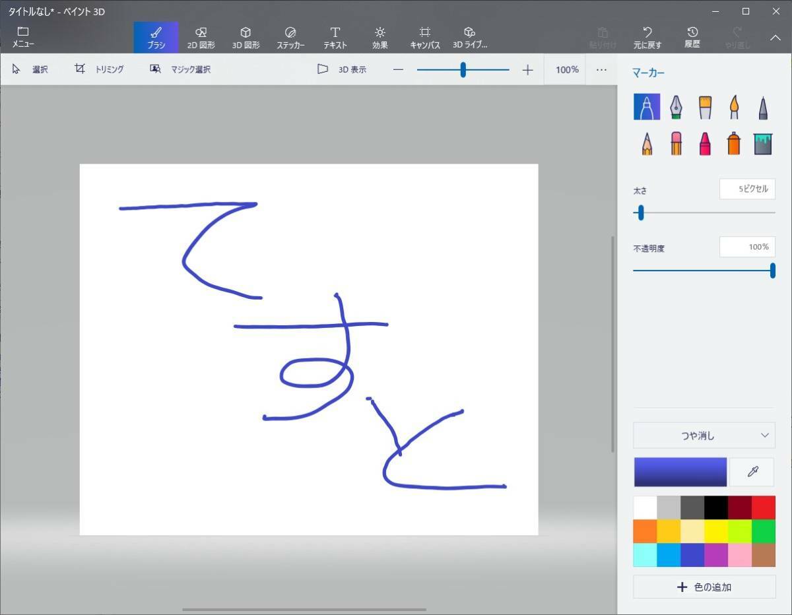
Task: Open the 履歴 history panel
Action: (692, 38)
